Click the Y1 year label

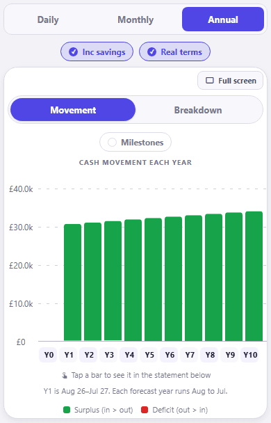click(x=69, y=355)
